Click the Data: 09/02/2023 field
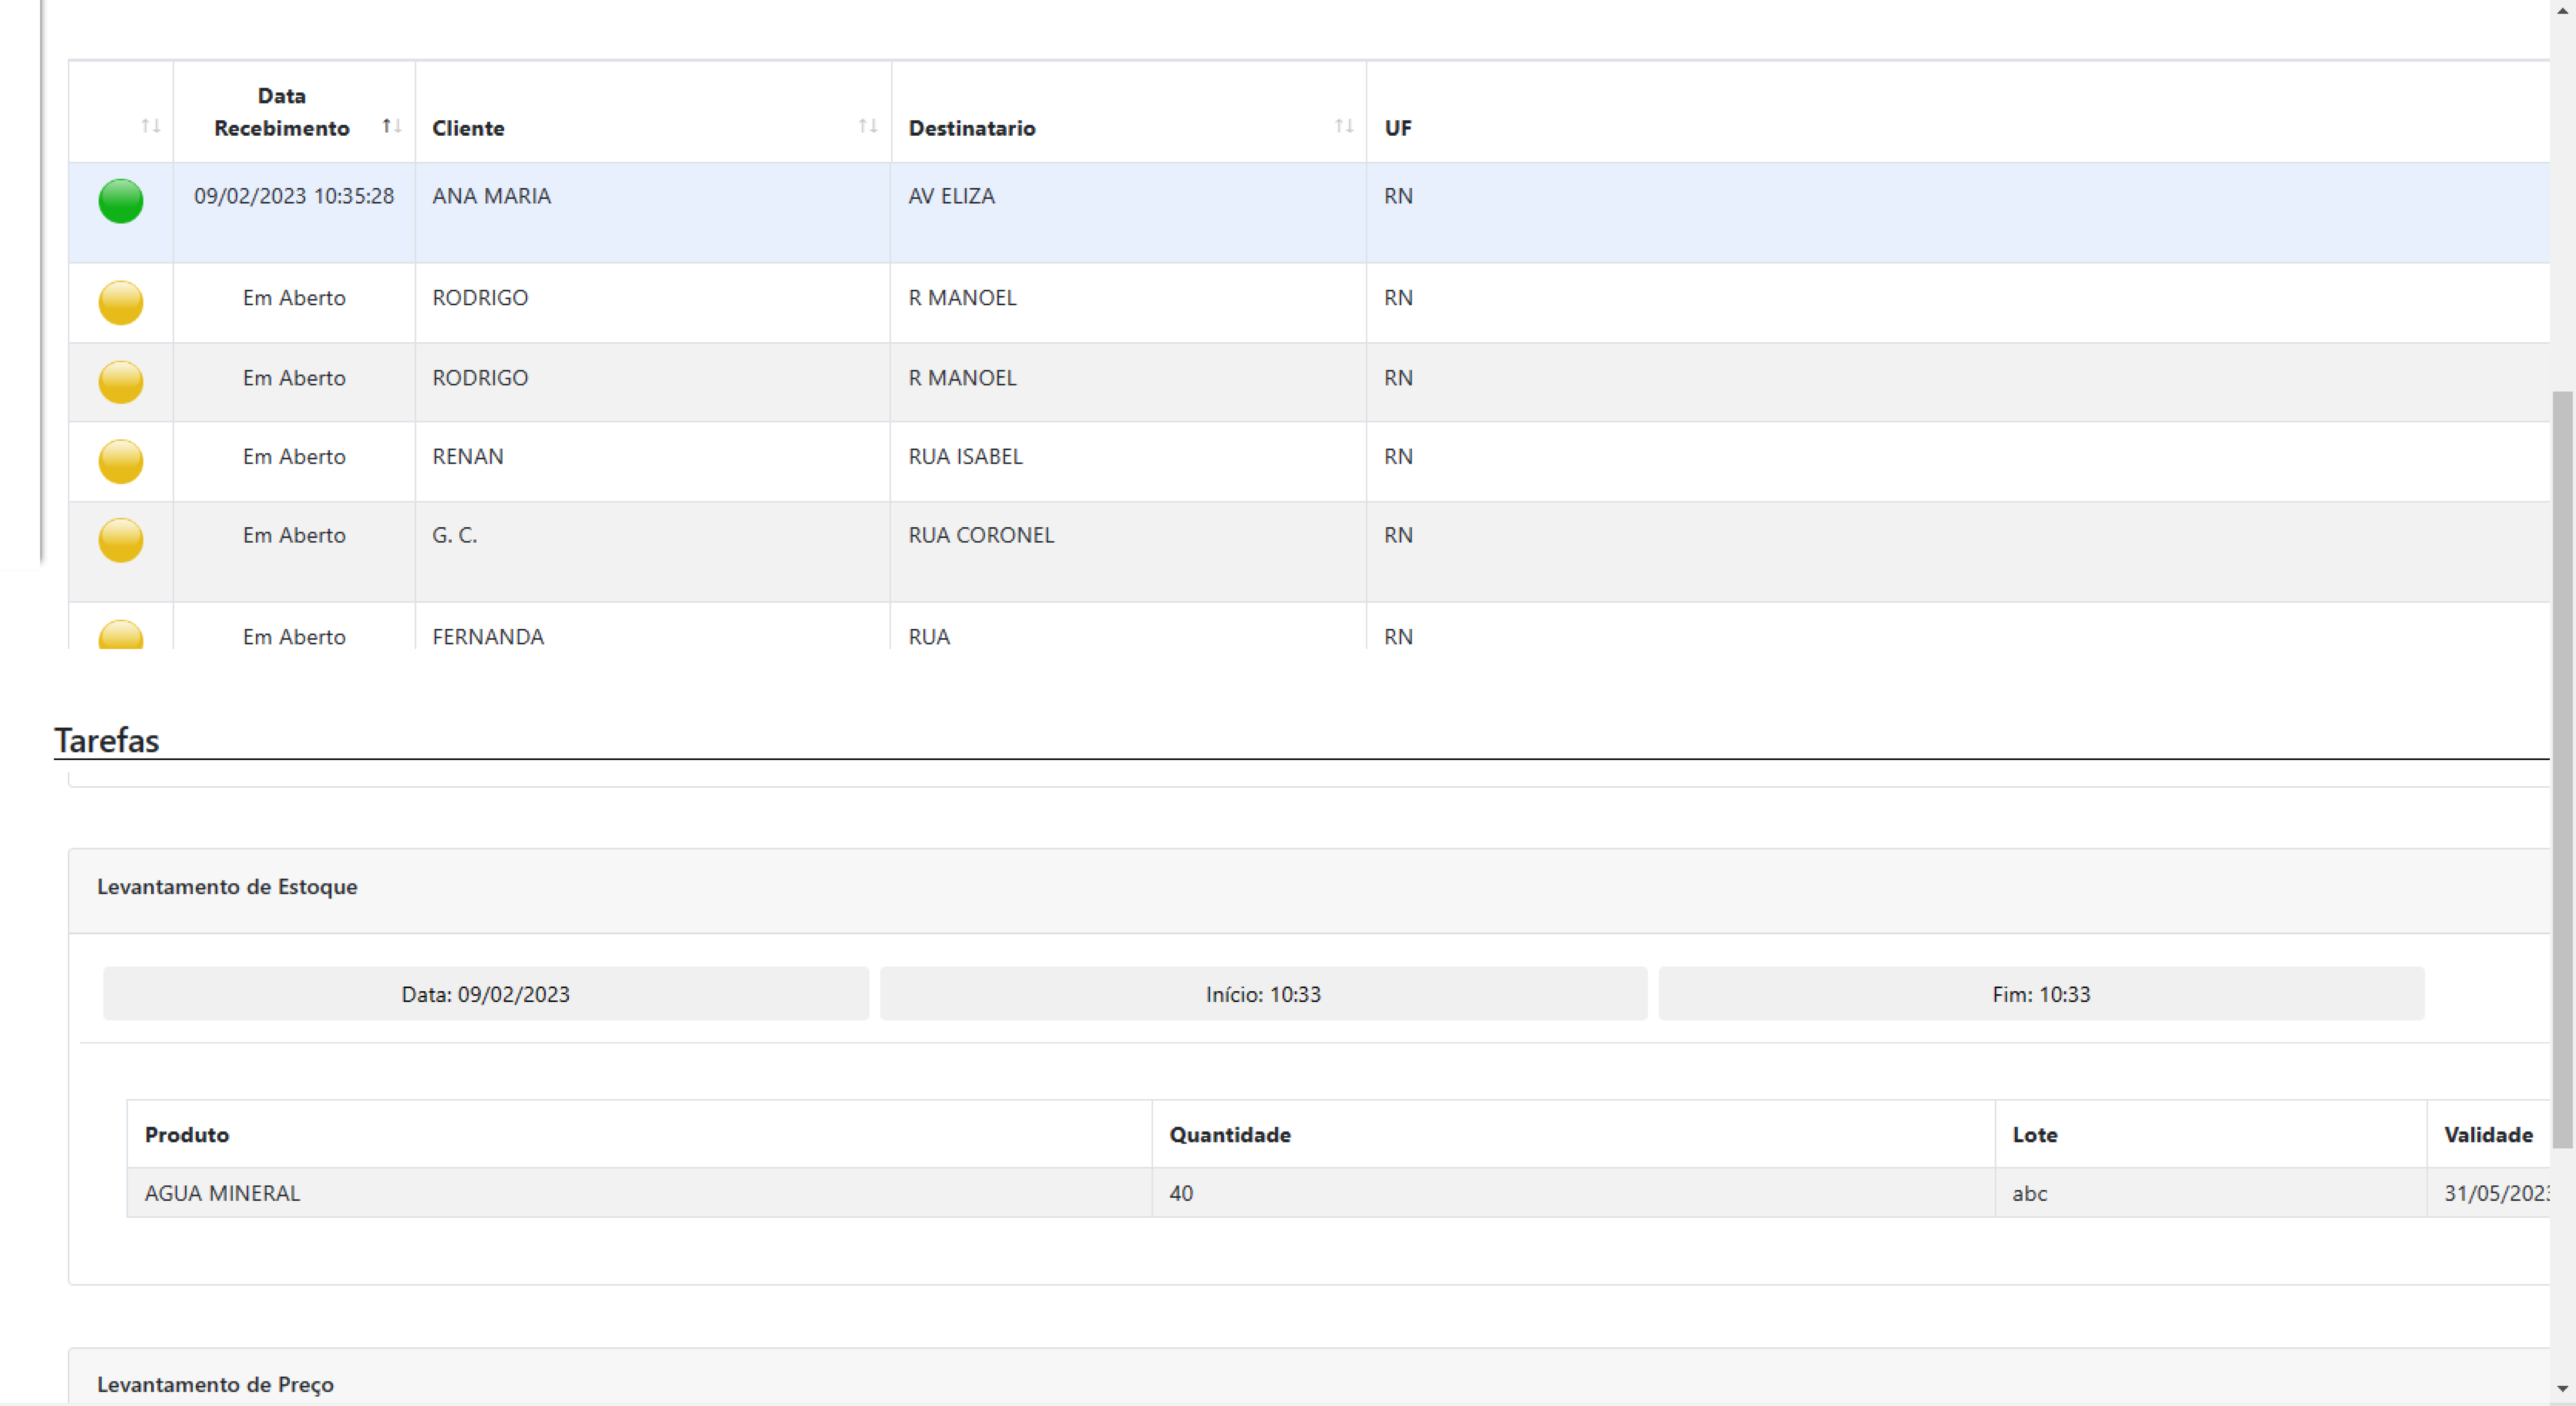 point(485,994)
